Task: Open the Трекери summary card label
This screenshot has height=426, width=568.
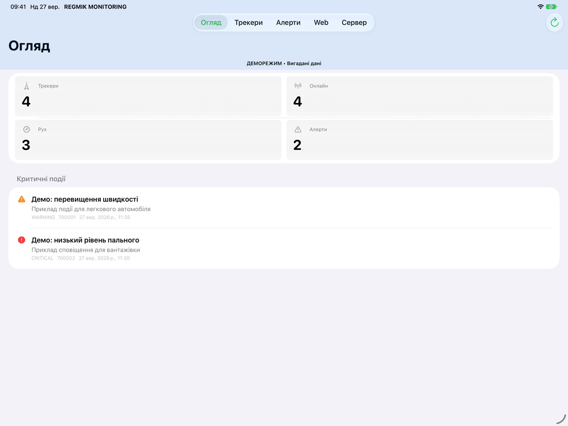Action: tap(48, 86)
